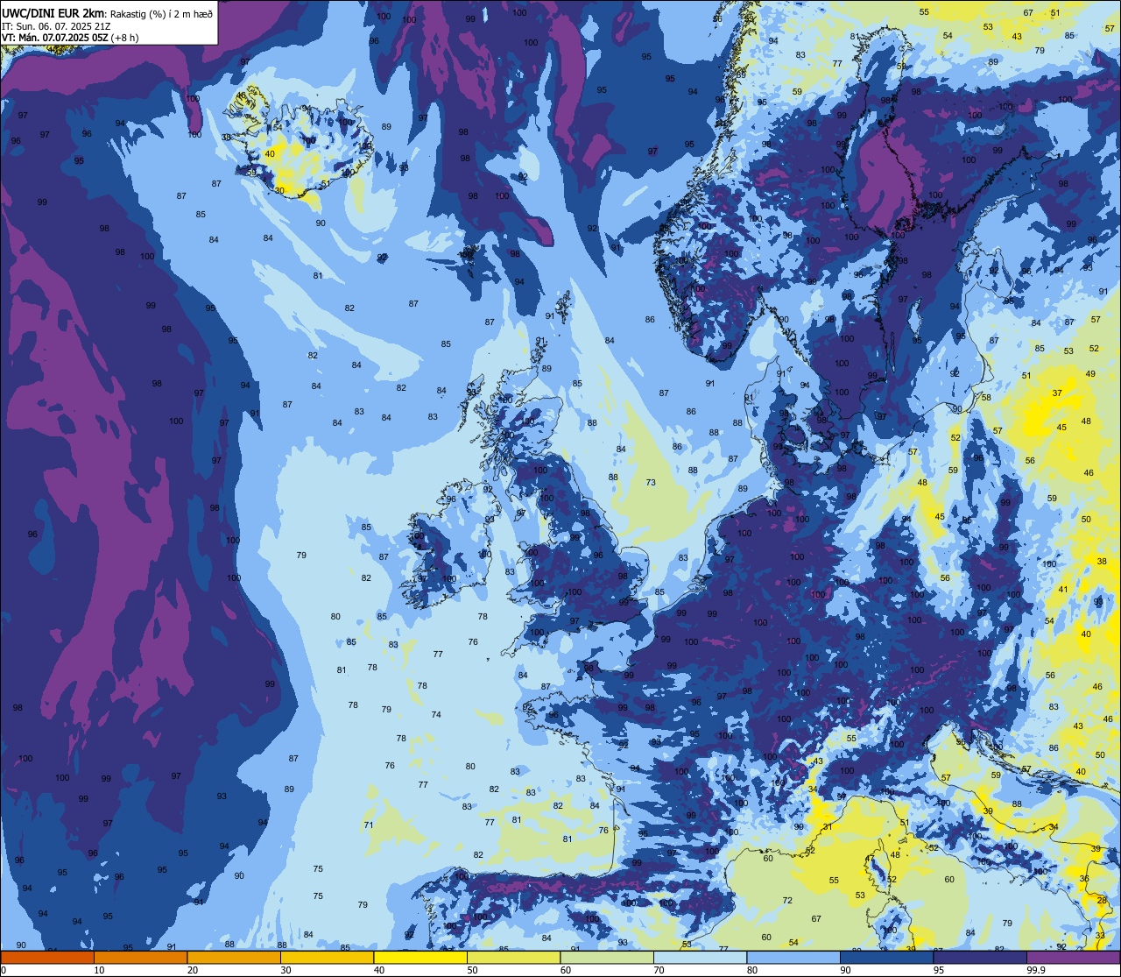Click the title text UWC/DINI EUR 2km
The width and height of the screenshot is (1121, 977).
click(53, 13)
